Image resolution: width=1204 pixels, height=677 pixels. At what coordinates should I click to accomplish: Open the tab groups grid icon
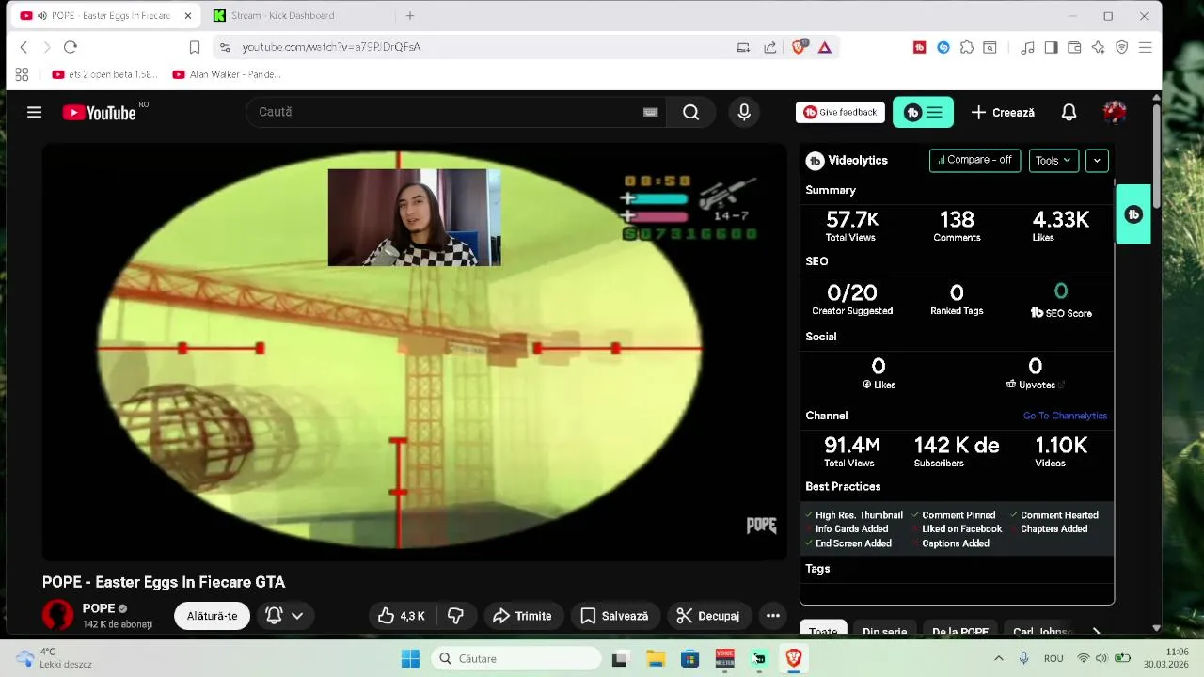point(22,74)
